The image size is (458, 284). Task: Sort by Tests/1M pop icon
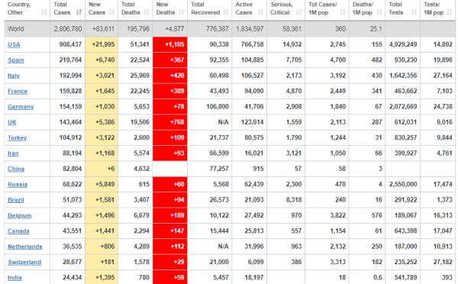tap(450, 12)
